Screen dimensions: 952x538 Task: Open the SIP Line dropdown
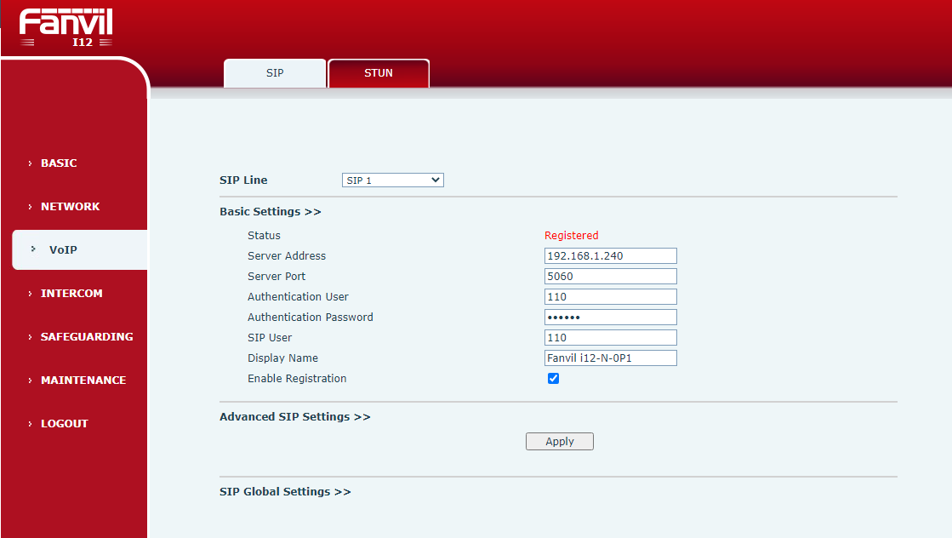tap(393, 180)
